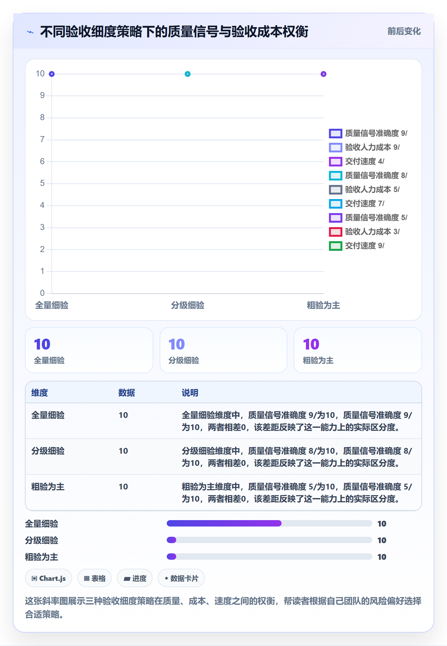This screenshot has height=646, width=447.
Task: Click the 维度 table column header
Action: pos(40,393)
